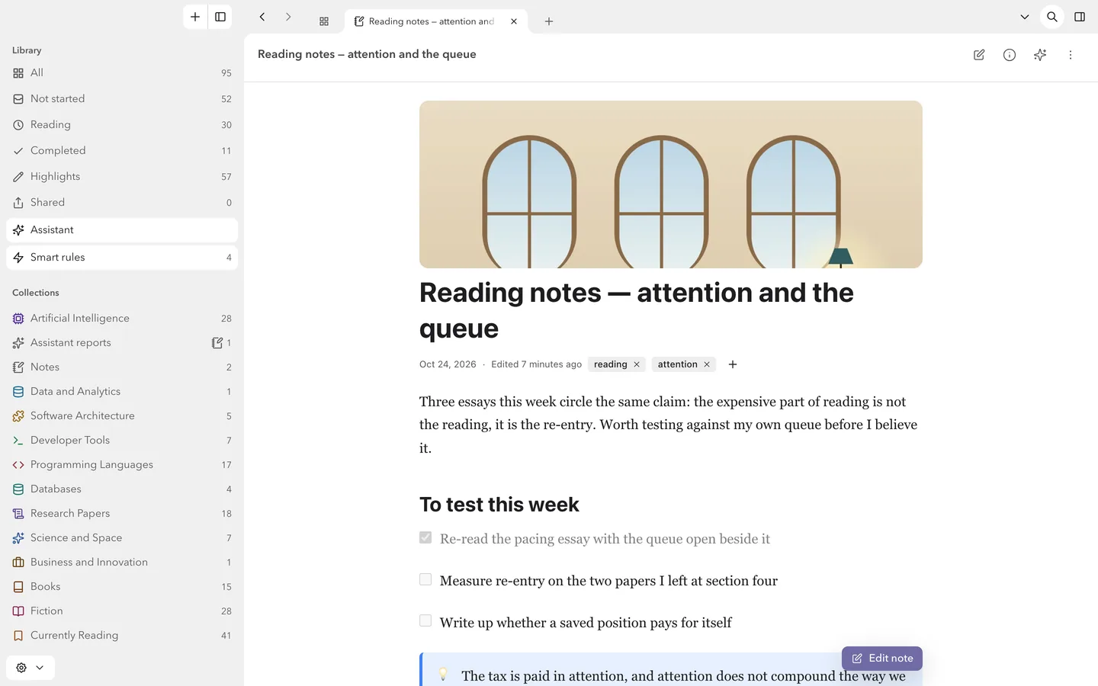1098x686 pixels.
Task: Open the Completed list
Action: pos(122,151)
